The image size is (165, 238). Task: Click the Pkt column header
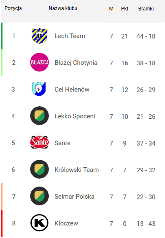pos(125,9)
